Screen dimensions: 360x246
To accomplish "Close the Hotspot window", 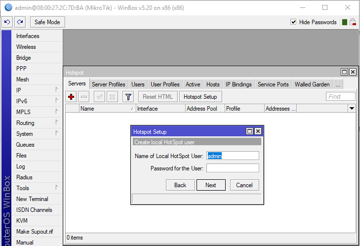I will click(353, 72).
